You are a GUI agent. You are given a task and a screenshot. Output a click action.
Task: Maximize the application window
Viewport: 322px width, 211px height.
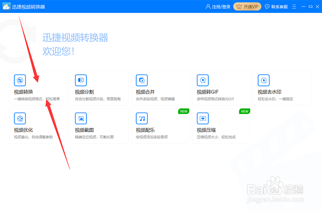310,6
